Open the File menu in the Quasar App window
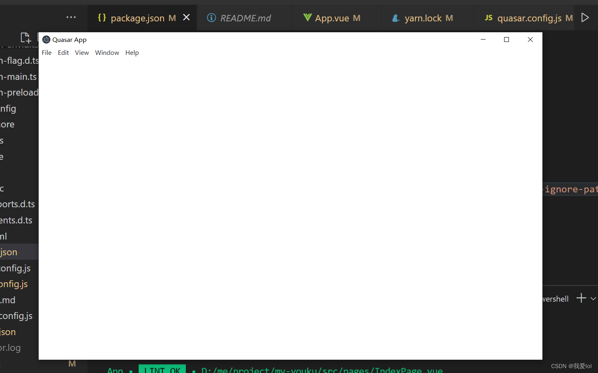Image resolution: width=598 pixels, height=373 pixels. tap(47, 52)
